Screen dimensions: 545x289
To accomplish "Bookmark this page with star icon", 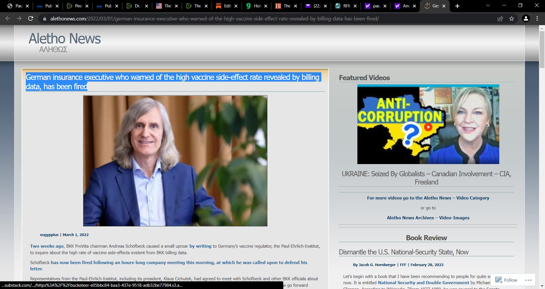I will coord(512,19).
